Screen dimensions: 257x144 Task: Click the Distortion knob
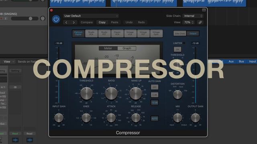pos(177,94)
